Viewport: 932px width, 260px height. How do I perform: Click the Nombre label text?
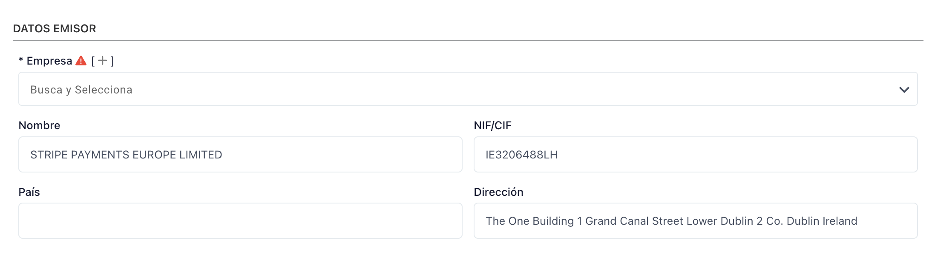[39, 125]
